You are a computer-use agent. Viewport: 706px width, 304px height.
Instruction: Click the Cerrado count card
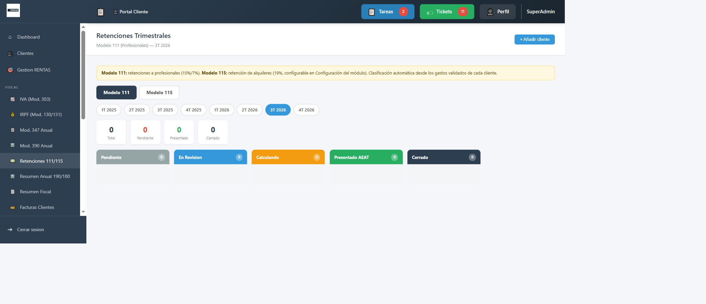pos(213,132)
